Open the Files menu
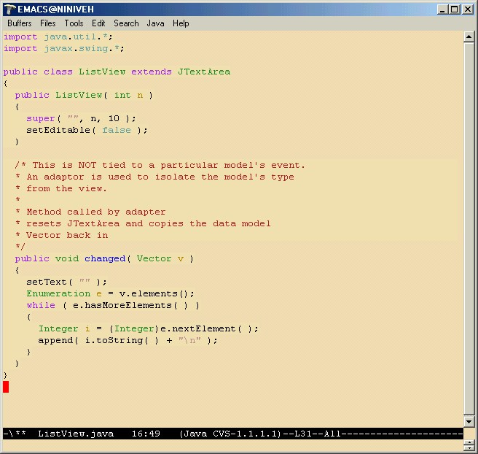 [x=48, y=23]
